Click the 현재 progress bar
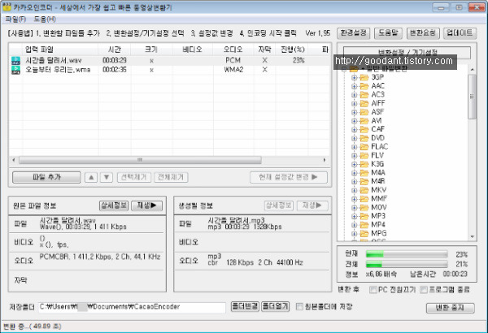The image size is (488, 333). point(407,254)
